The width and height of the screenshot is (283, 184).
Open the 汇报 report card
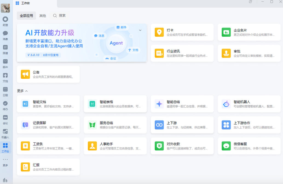click(x=48, y=167)
